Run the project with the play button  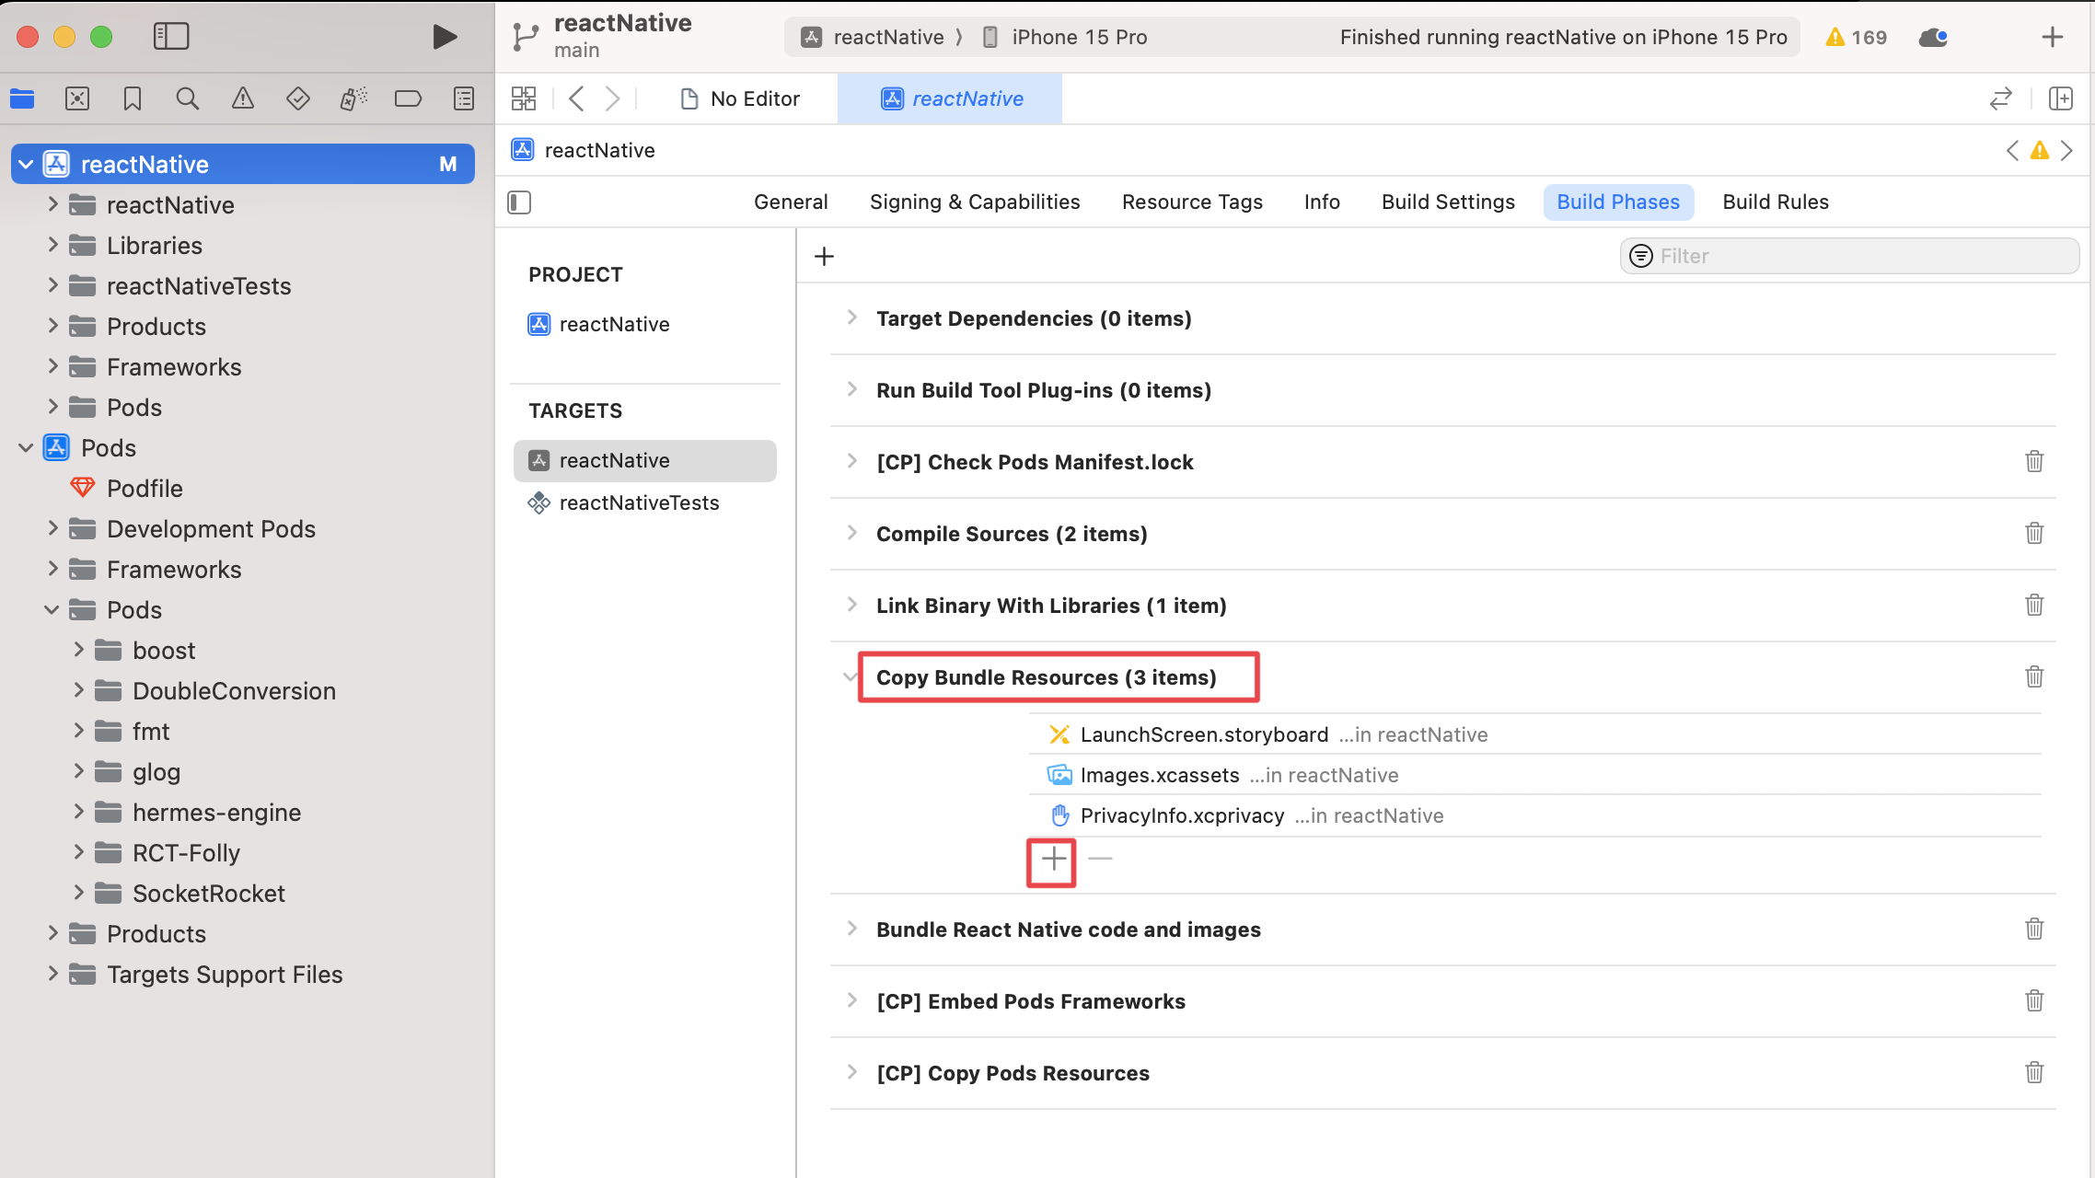(445, 37)
